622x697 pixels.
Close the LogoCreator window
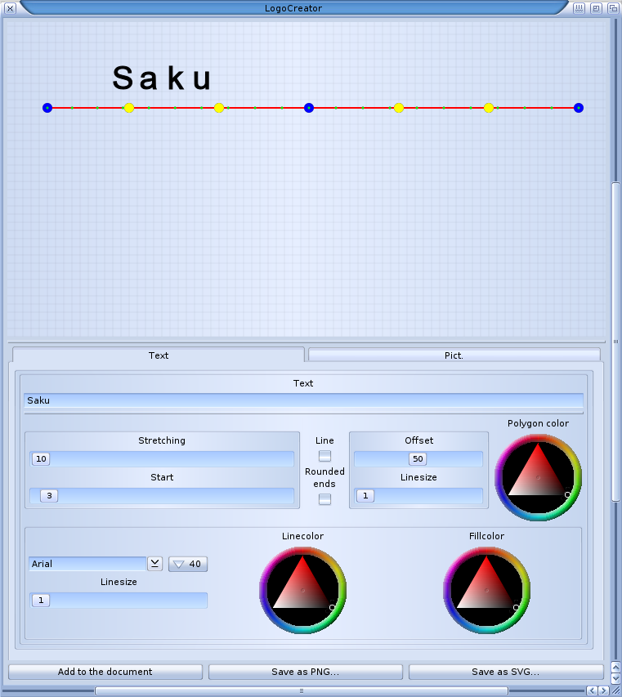tap(10, 8)
